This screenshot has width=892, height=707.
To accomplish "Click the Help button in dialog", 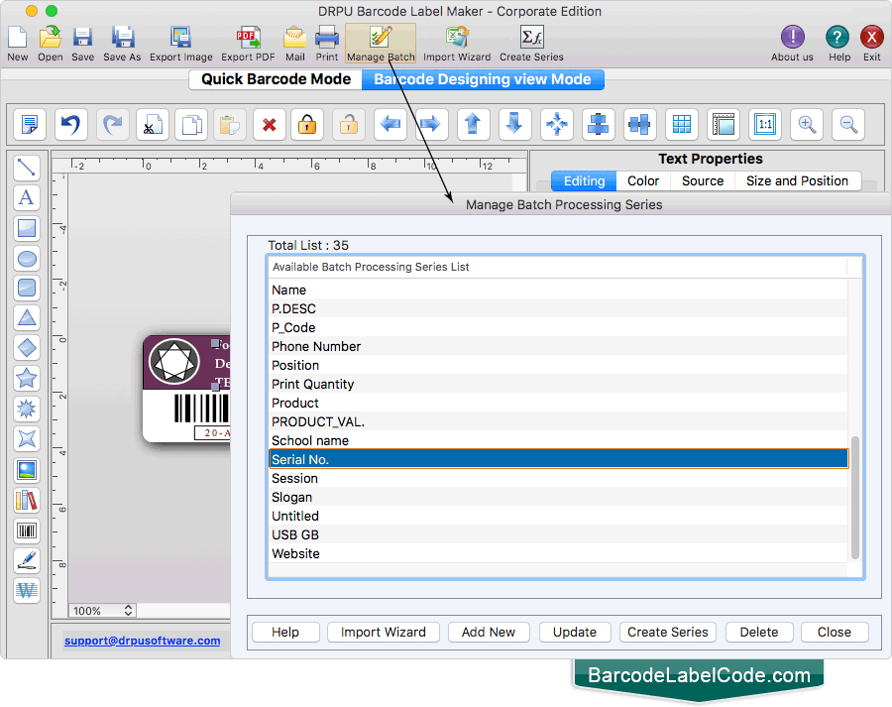I will click(x=285, y=632).
